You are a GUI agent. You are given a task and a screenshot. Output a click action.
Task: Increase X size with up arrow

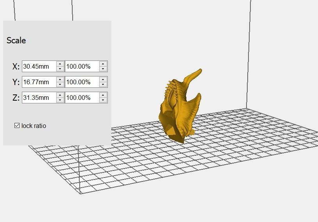click(60, 64)
